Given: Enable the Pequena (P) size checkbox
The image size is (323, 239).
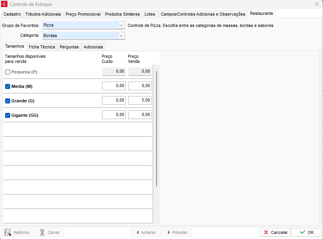Looking at the screenshot, I should point(7,72).
